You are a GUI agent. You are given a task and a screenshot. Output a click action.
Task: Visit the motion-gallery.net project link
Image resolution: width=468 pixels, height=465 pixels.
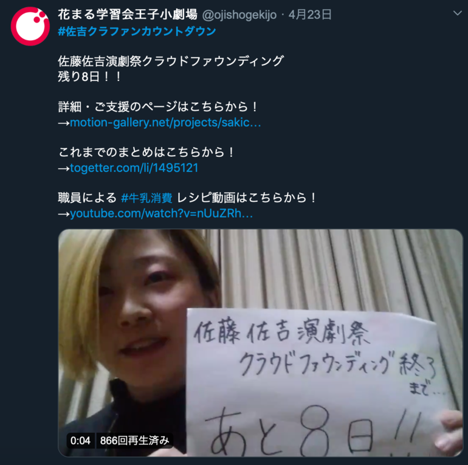[x=165, y=122]
